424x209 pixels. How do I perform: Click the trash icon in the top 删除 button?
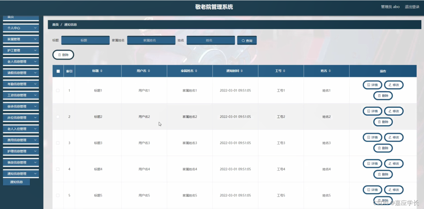(x=60, y=55)
